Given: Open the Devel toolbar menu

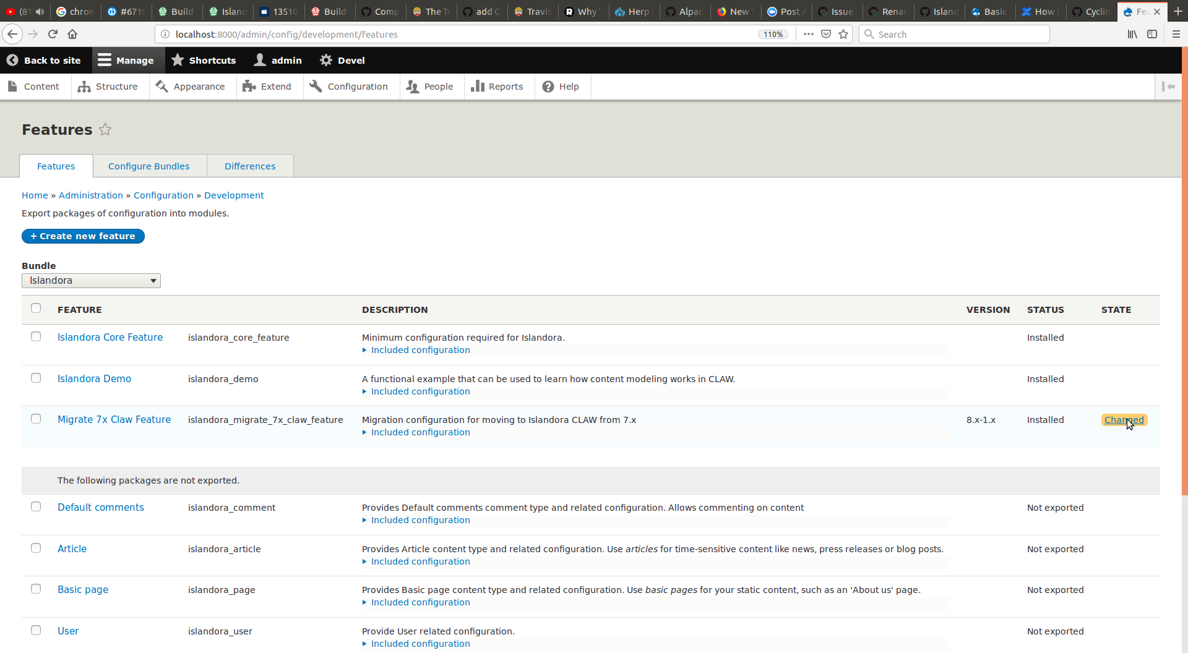Looking at the screenshot, I should click(x=342, y=60).
